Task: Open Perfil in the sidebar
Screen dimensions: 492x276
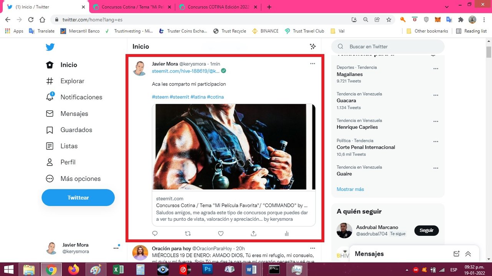Action: (60, 162)
